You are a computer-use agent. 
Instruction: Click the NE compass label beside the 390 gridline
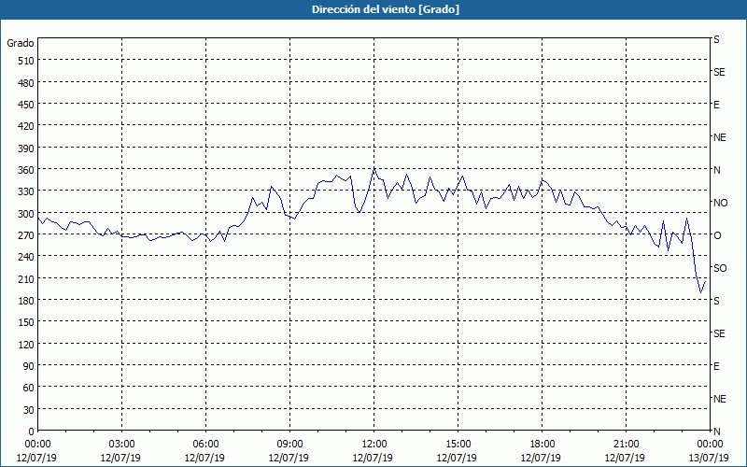(719, 137)
